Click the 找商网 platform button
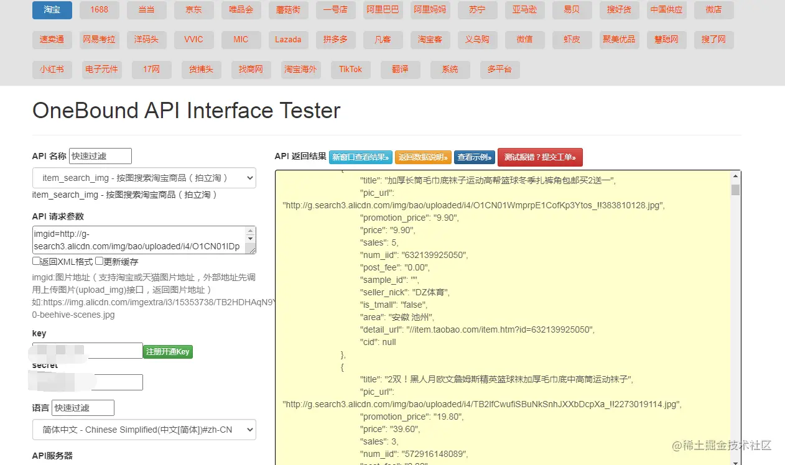Viewport: 785px width, 465px height. (251, 70)
